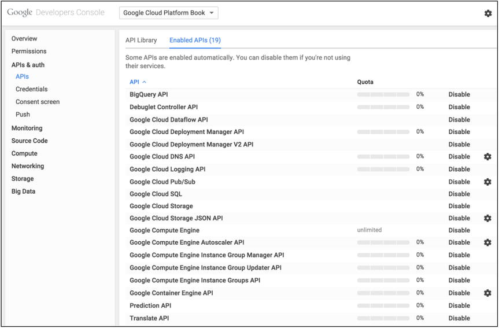Open the Google Cloud Storage entry
Image resolution: width=499 pixels, height=328 pixels.
161,206
